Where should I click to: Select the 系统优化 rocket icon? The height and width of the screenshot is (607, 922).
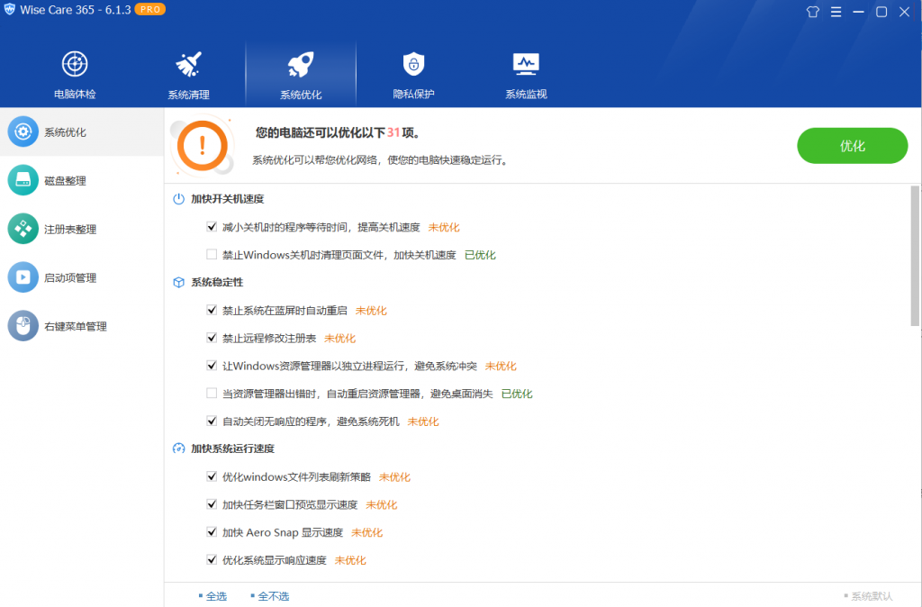[301, 64]
